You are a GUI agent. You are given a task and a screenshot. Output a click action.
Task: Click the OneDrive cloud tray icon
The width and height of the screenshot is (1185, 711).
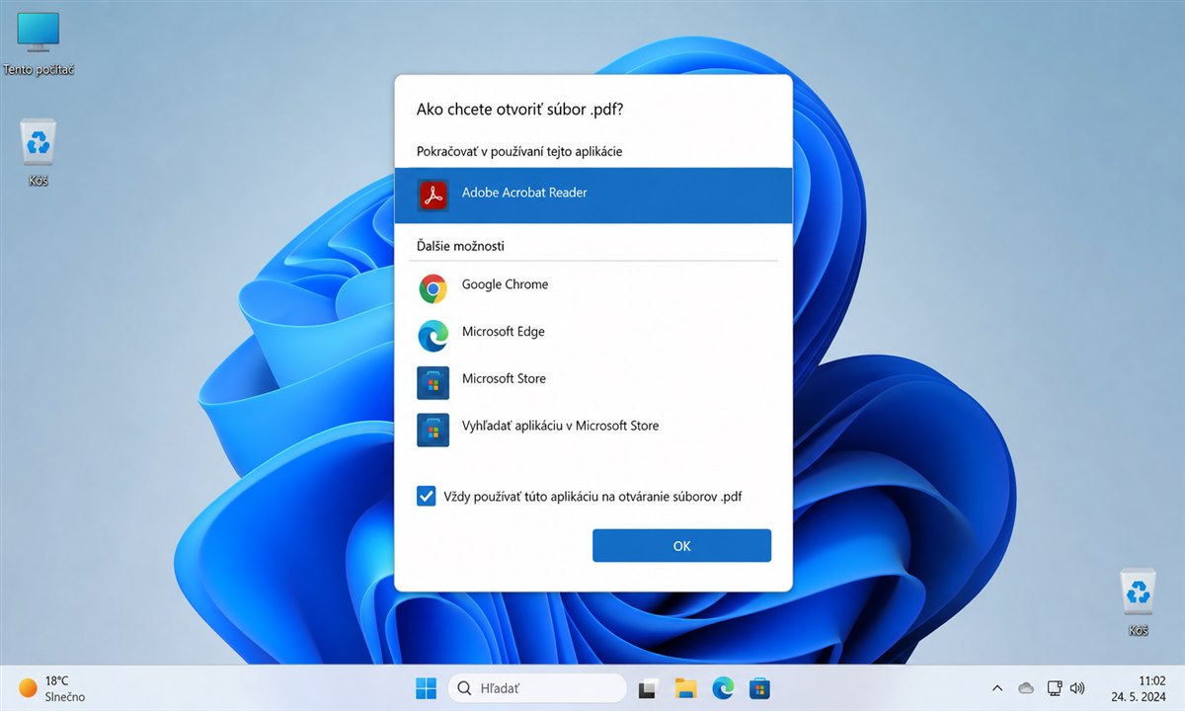point(1025,687)
